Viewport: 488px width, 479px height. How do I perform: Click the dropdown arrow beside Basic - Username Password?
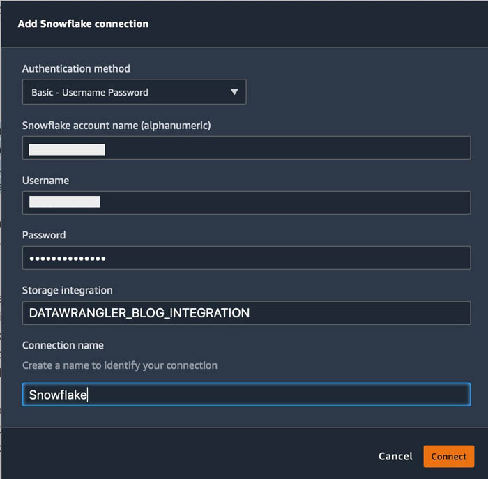pos(234,92)
